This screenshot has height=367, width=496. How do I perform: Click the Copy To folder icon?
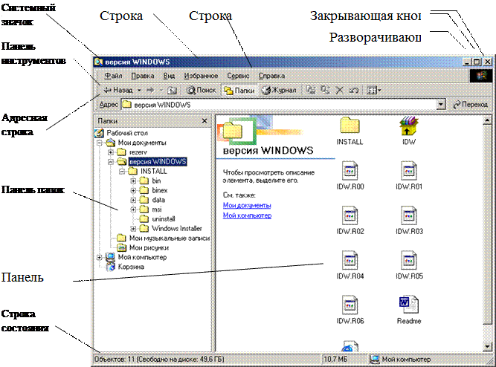[325, 91]
